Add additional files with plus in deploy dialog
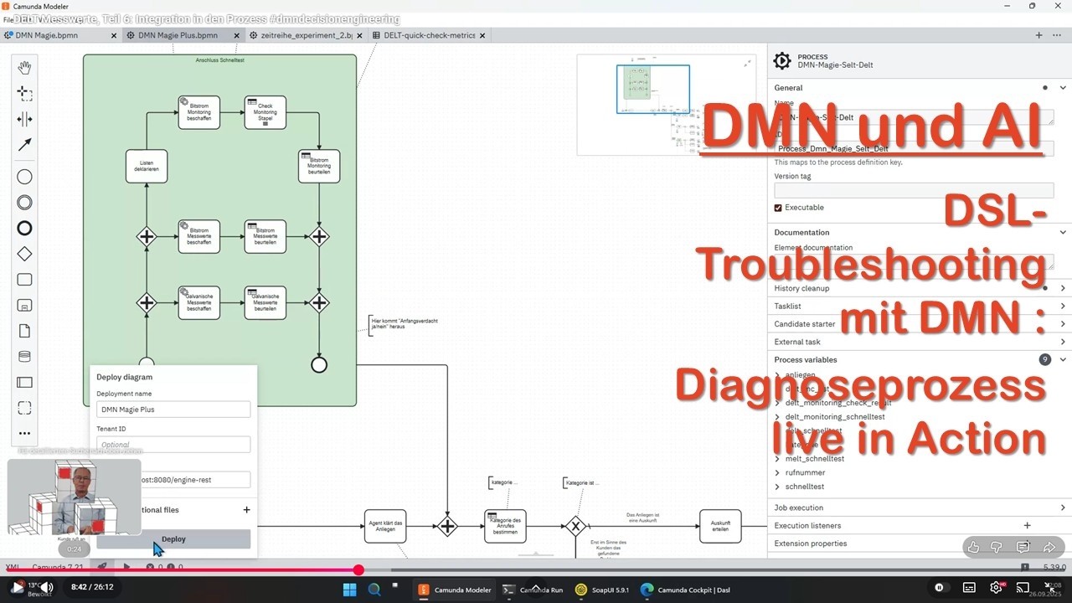The width and height of the screenshot is (1072, 603). tap(246, 509)
